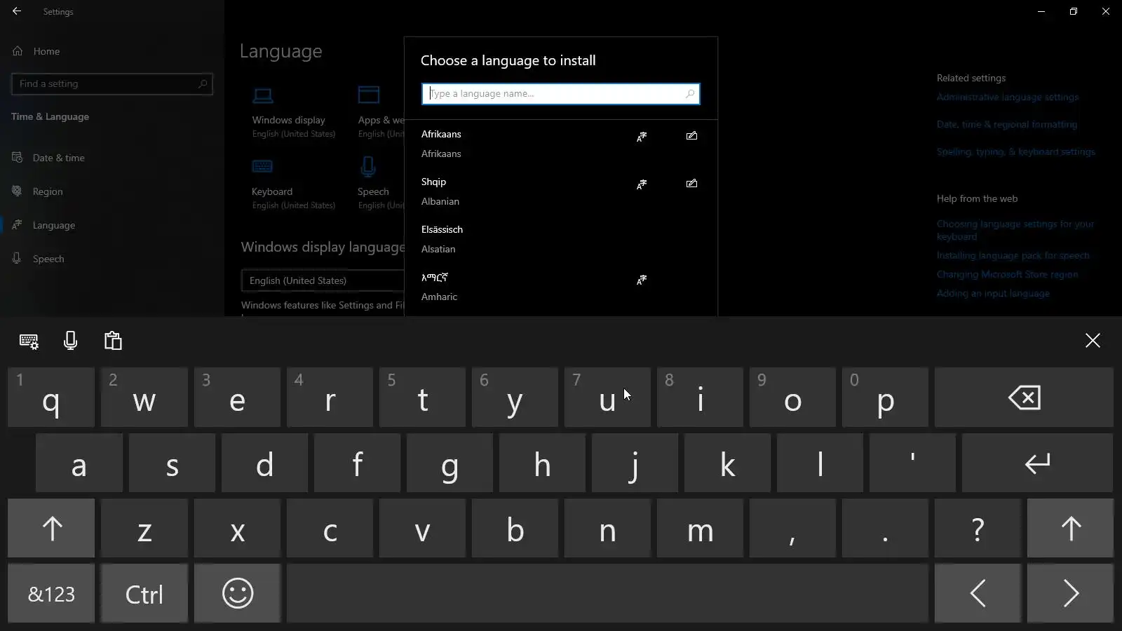
Task: Minimize the Settings window
Action: (x=1041, y=11)
